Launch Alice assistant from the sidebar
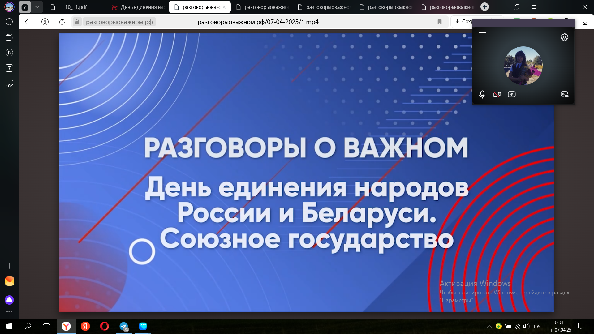The width and height of the screenshot is (594, 334). [x=9, y=300]
